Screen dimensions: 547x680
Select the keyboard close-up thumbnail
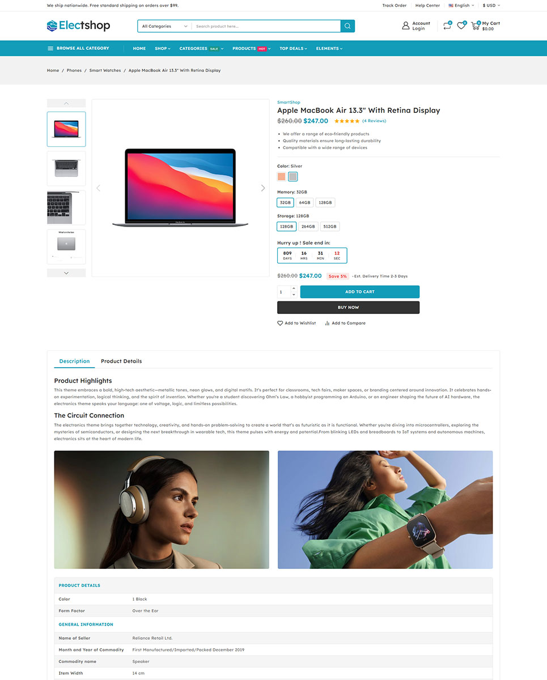click(66, 207)
